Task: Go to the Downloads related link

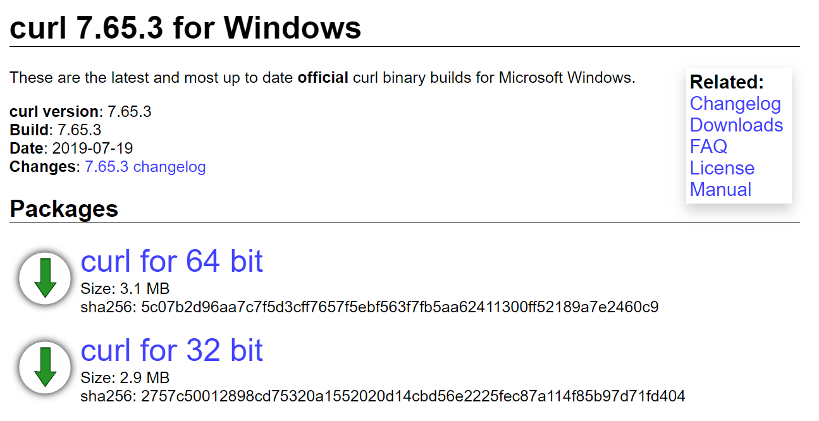Action: (736, 125)
